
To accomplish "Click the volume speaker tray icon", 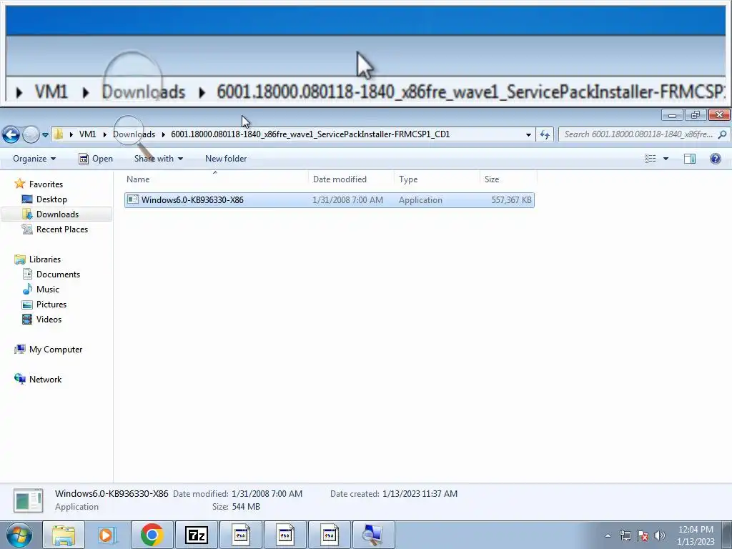I will (659, 535).
